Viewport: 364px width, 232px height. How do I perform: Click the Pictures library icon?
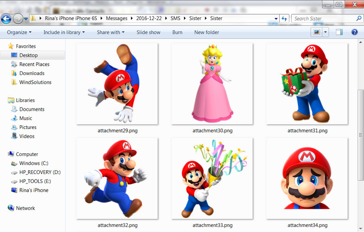pos(14,127)
